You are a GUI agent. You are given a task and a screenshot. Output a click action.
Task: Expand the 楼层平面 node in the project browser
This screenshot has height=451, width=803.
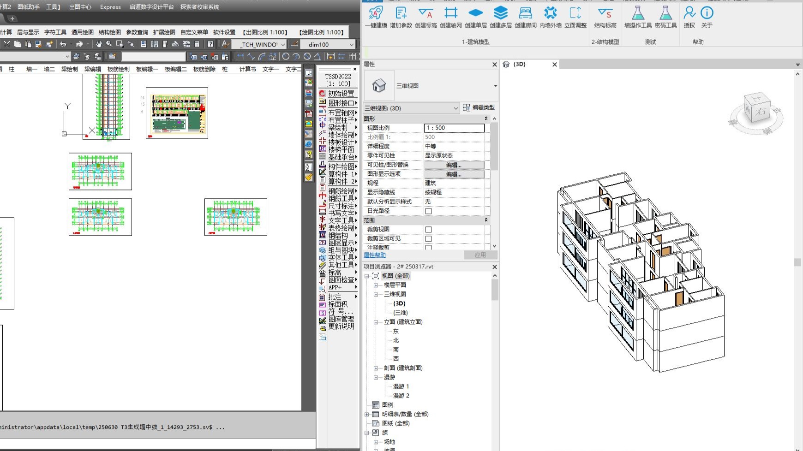tap(376, 285)
